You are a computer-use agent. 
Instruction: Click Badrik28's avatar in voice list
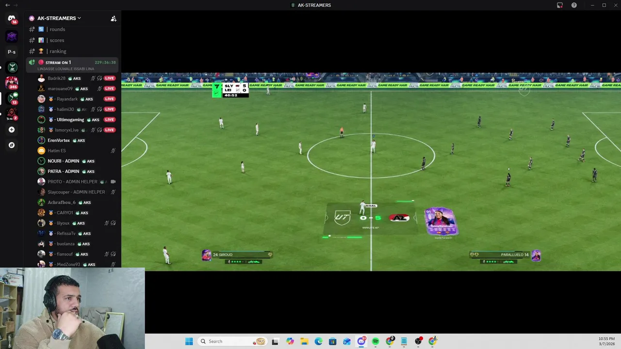pos(41,78)
